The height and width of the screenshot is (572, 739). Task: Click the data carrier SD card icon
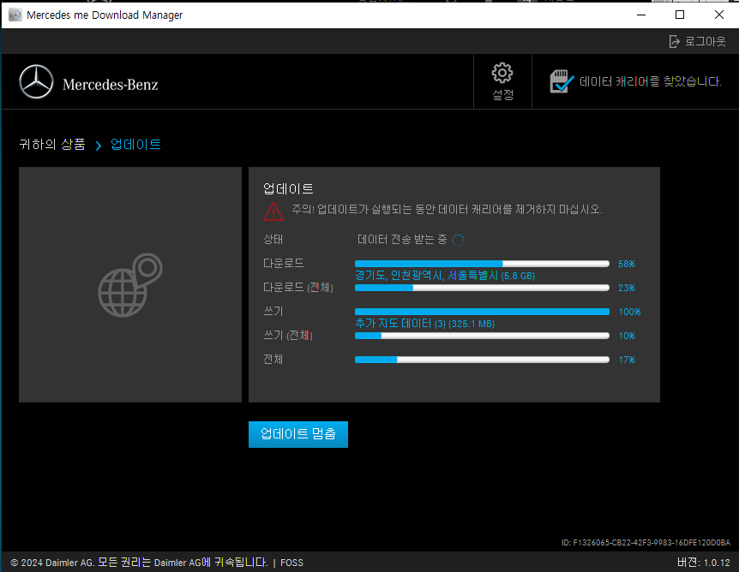click(x=562, y=81)
